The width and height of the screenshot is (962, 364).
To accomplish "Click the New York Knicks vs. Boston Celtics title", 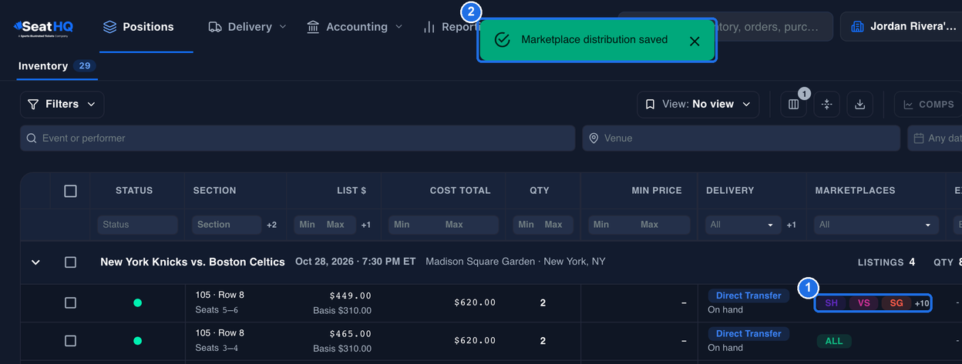I will (193, 262).
